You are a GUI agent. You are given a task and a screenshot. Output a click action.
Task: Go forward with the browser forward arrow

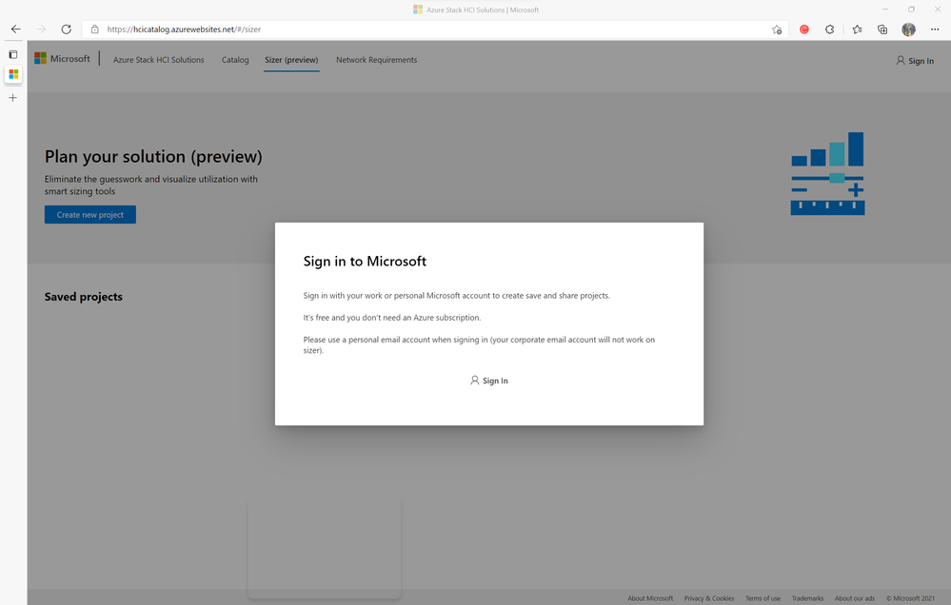click(x=41, y=29)
